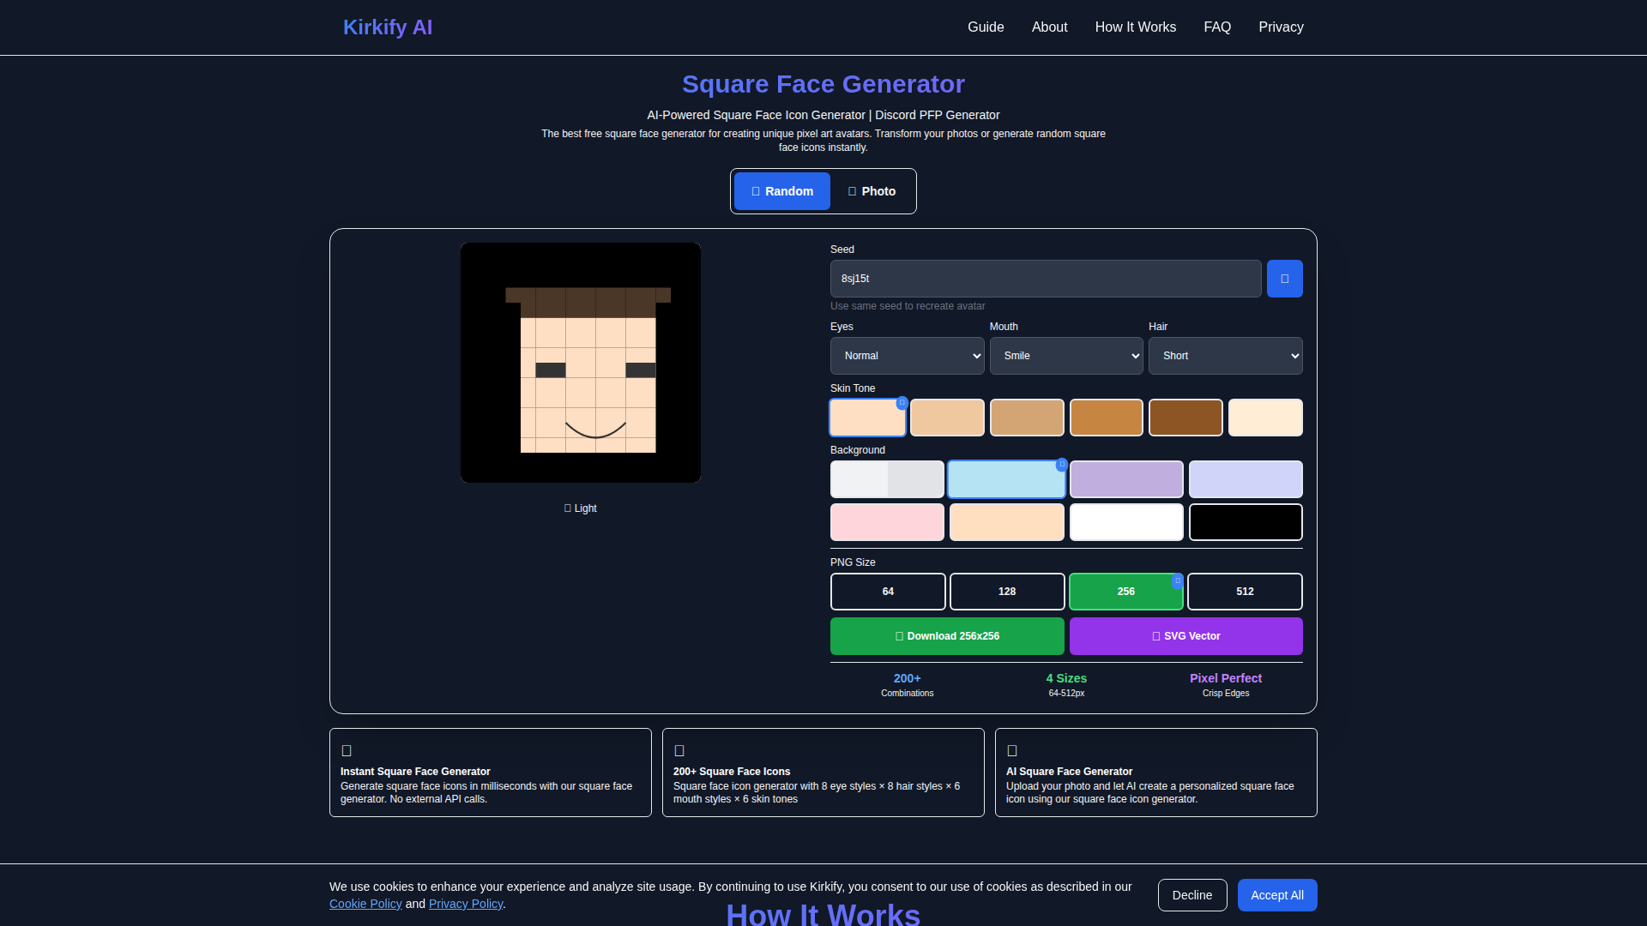
Task: Switch to the Photo mode tab
Action: point(872,191)
